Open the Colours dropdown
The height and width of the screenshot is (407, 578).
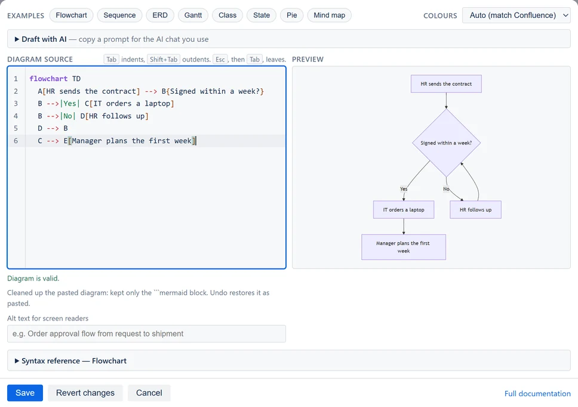click(516, 16)
